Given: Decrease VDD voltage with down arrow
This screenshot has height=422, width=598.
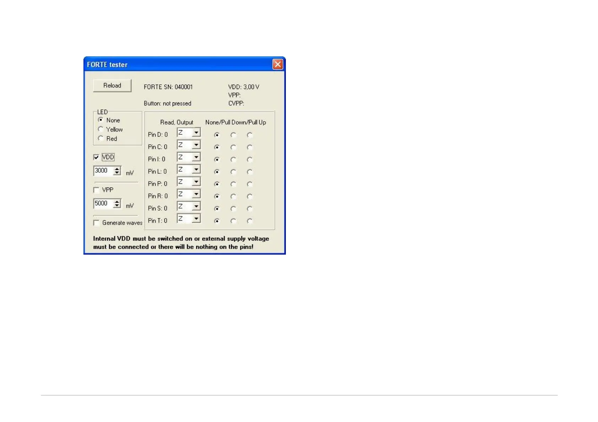Looking at the screenshot, I should pyautogui.click(x=117, y=173).
